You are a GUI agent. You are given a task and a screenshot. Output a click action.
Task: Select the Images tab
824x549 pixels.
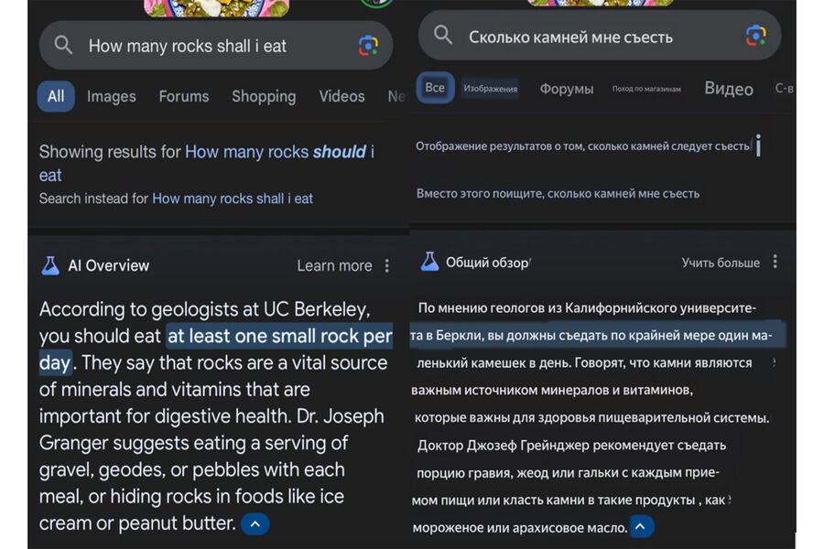click(111, 96)
